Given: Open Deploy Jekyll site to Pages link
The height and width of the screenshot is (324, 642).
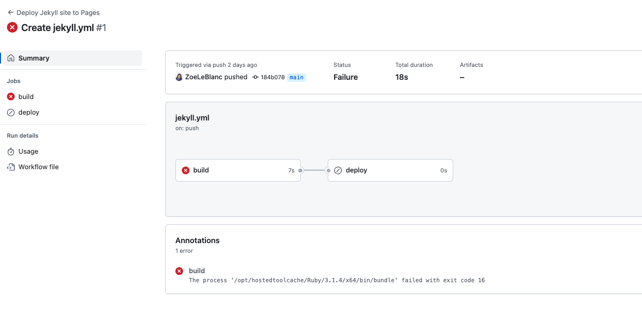Looking at the screenshot, I should click(x=58, y=12).
